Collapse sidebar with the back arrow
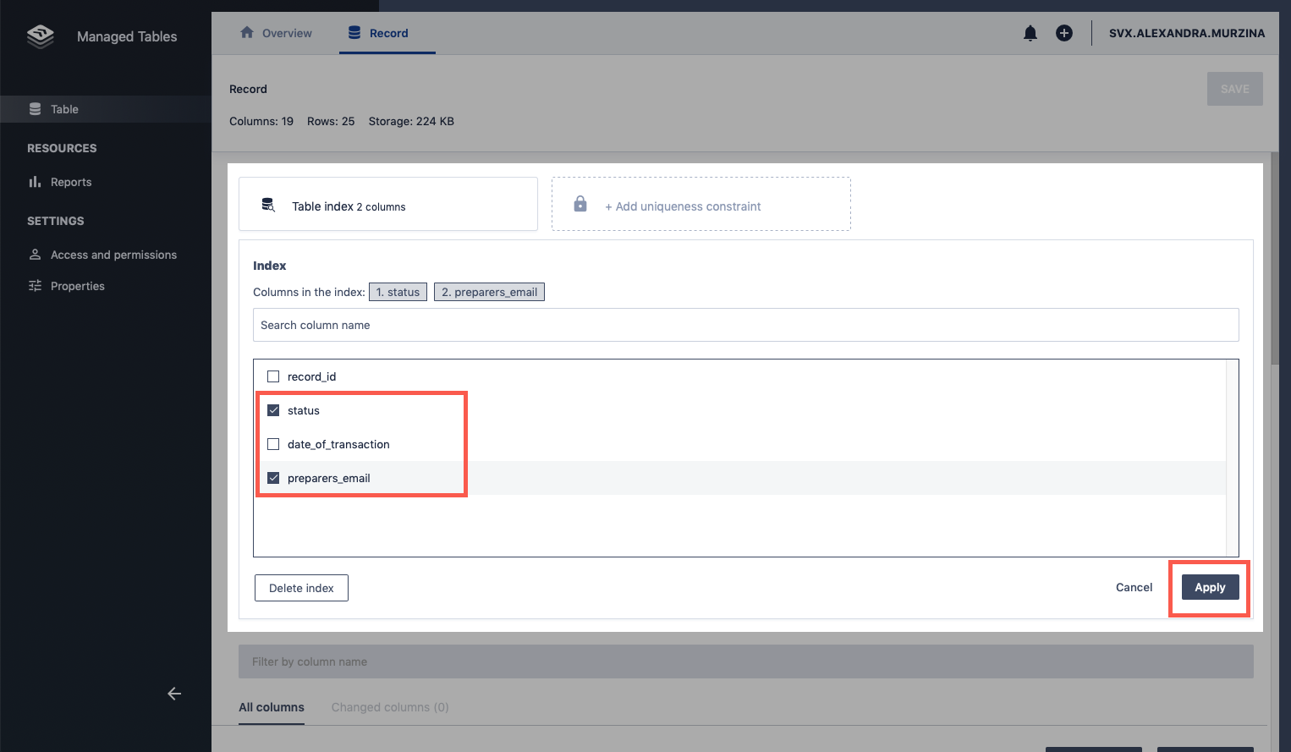This screenshot has width=1291, height=752. click(174, 694)
